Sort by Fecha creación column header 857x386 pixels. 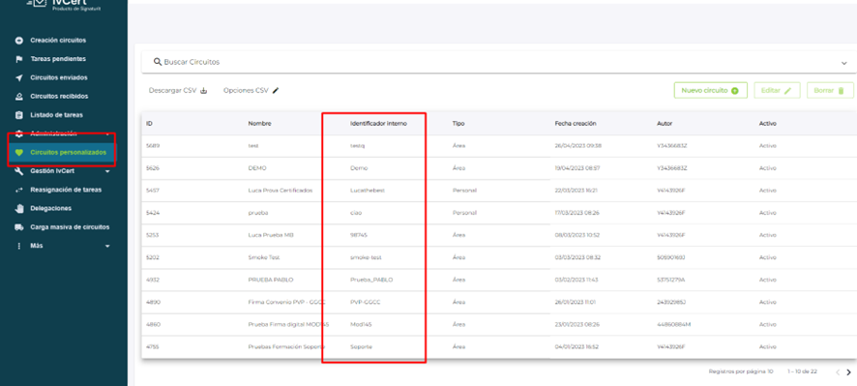[575, 124]
